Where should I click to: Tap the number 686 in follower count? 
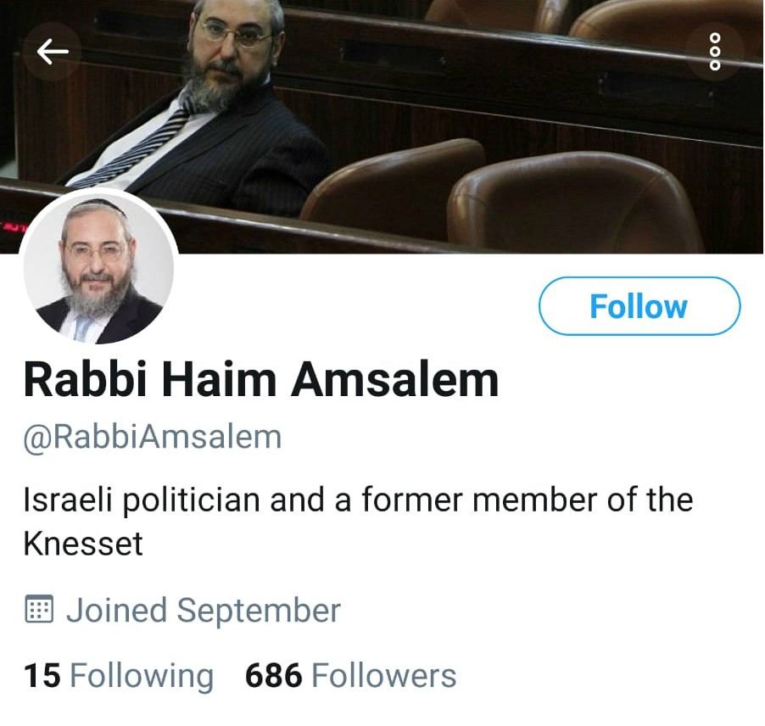click(273, 676)
